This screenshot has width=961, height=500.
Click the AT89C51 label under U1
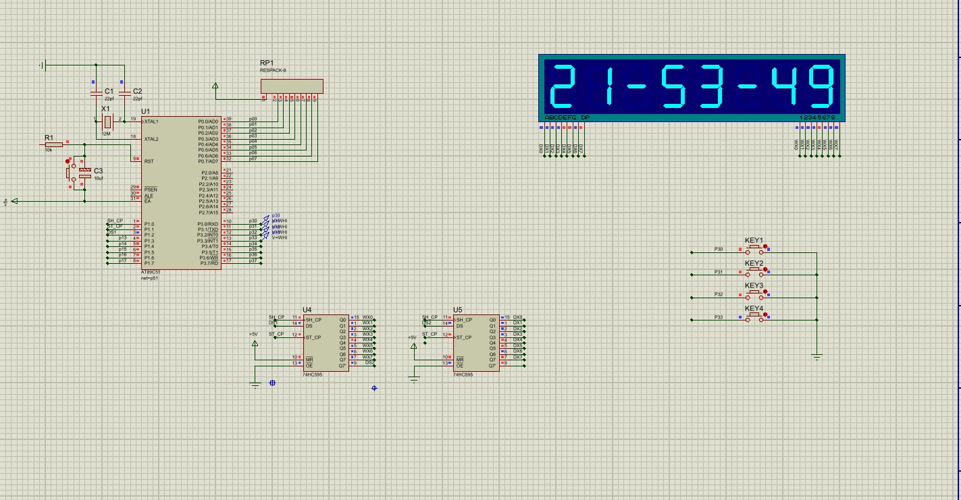tap(150, 273)
